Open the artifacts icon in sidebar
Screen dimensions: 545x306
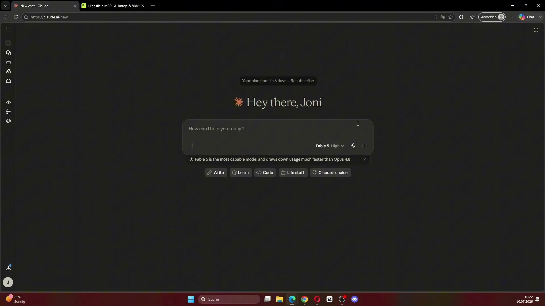tap(9, 71)
